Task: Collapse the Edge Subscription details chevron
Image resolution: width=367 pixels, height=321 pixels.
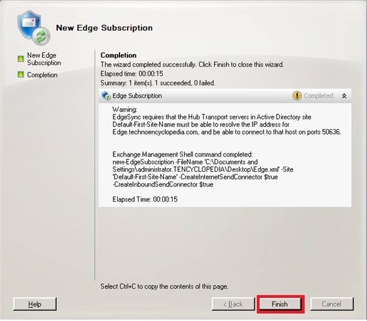Action: coord(344,96)
